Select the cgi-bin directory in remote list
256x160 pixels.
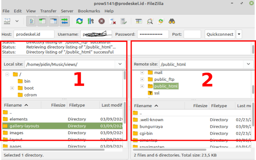(192, 133)
